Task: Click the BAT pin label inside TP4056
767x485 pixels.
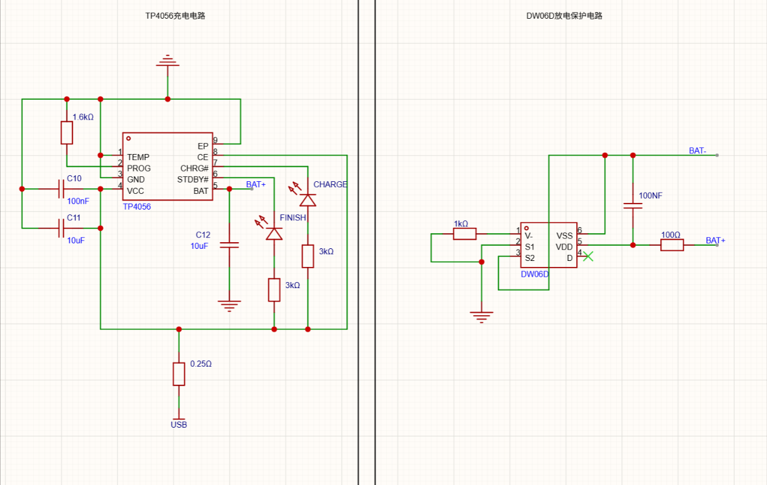Action: (201, 191)
